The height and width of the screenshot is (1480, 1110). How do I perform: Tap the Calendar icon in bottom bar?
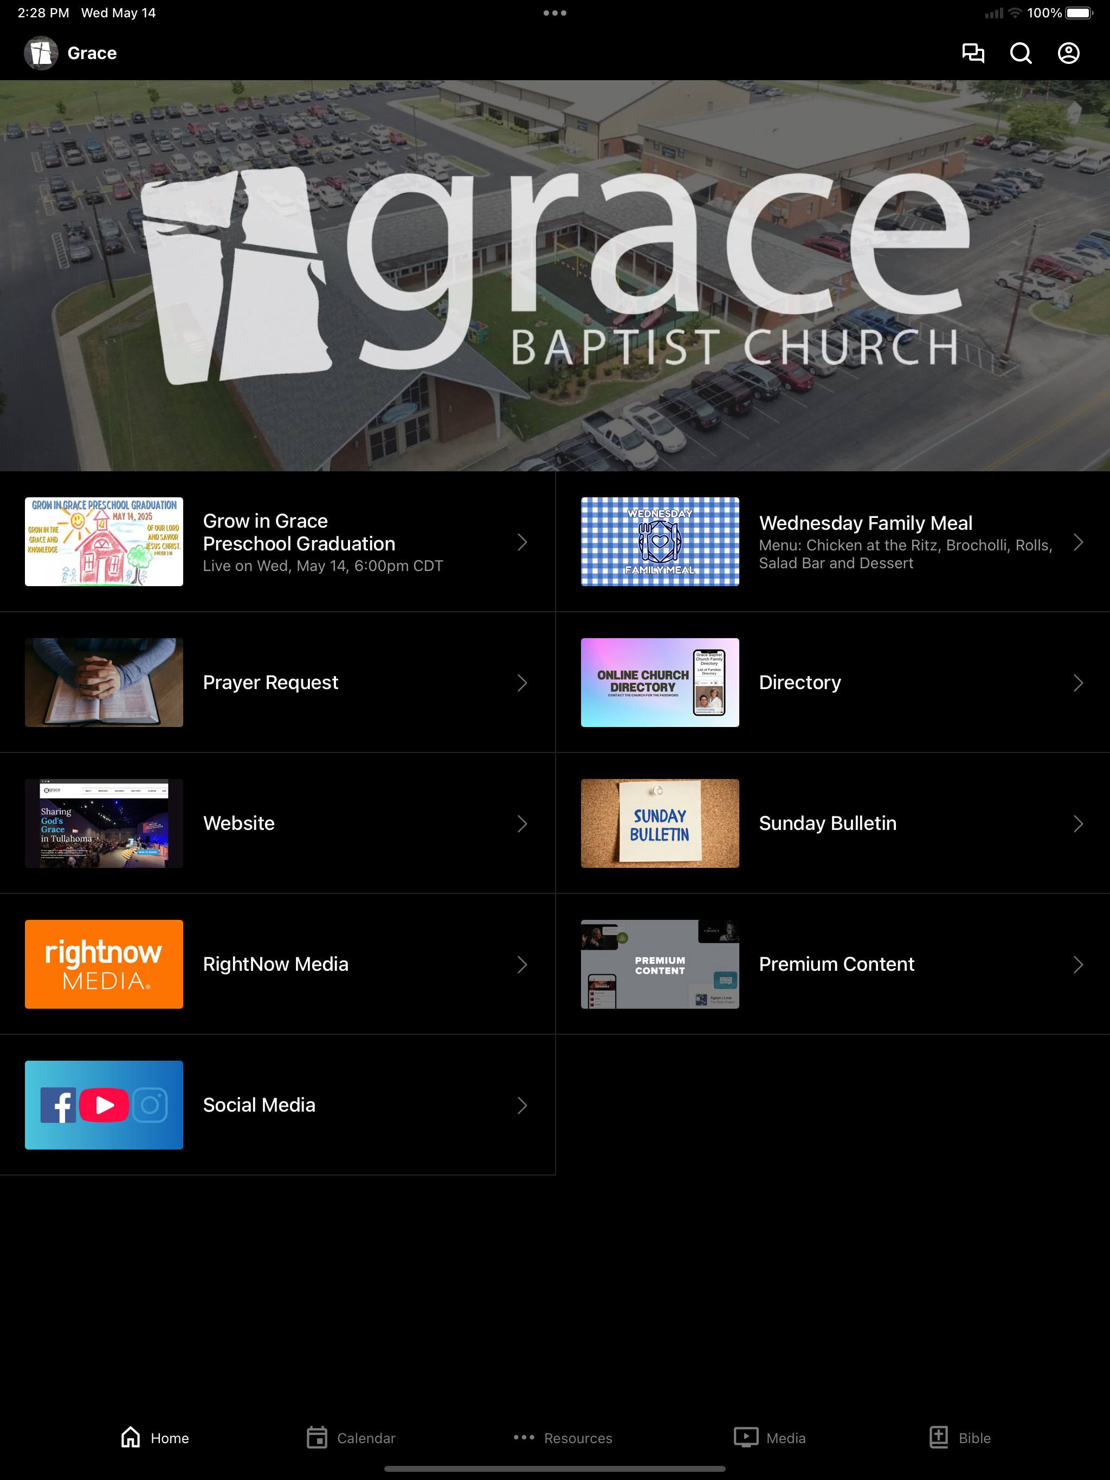click(317, 1437)
